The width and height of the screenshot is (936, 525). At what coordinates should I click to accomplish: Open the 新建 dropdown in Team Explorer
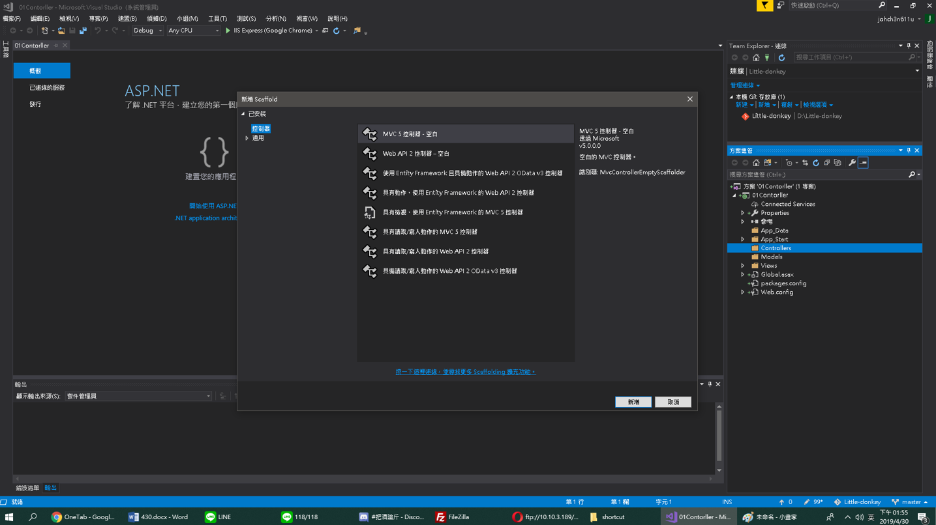coord(744,105)
